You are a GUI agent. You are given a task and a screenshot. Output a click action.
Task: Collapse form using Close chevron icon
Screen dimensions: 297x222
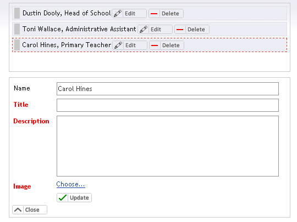coord(18,209)
